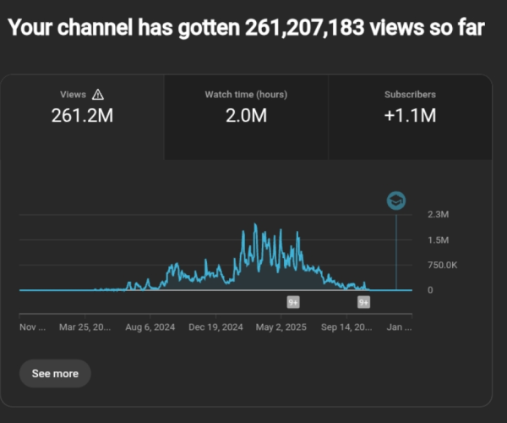The height and width of the screenshot is (423, 507).
Task: Click the 1.5M y-axis gridline label
Action: [x=438, y=240]
